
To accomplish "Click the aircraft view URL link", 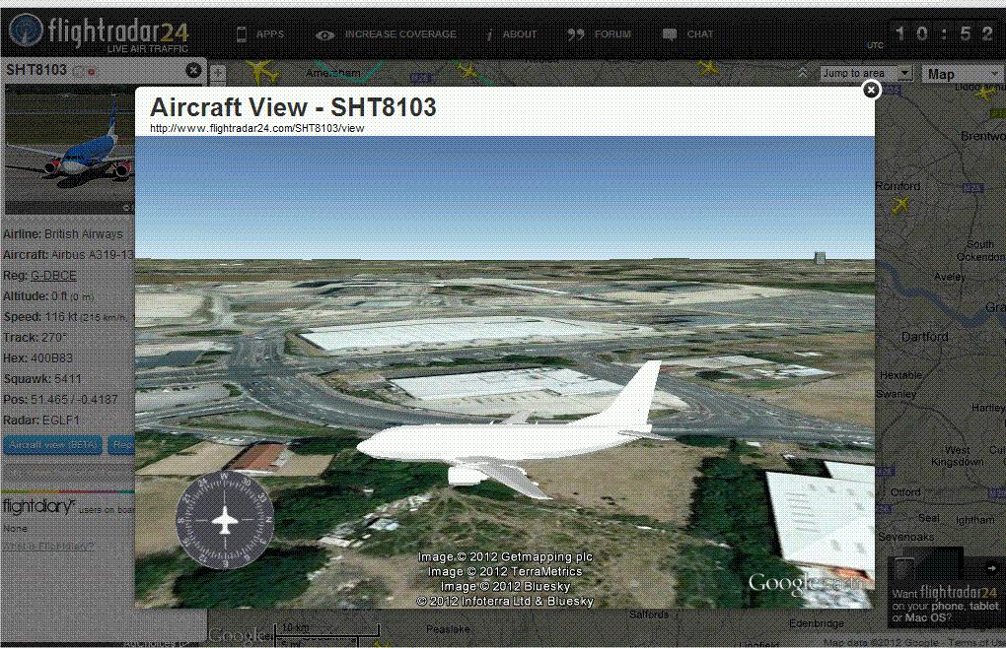I will 256,128.
